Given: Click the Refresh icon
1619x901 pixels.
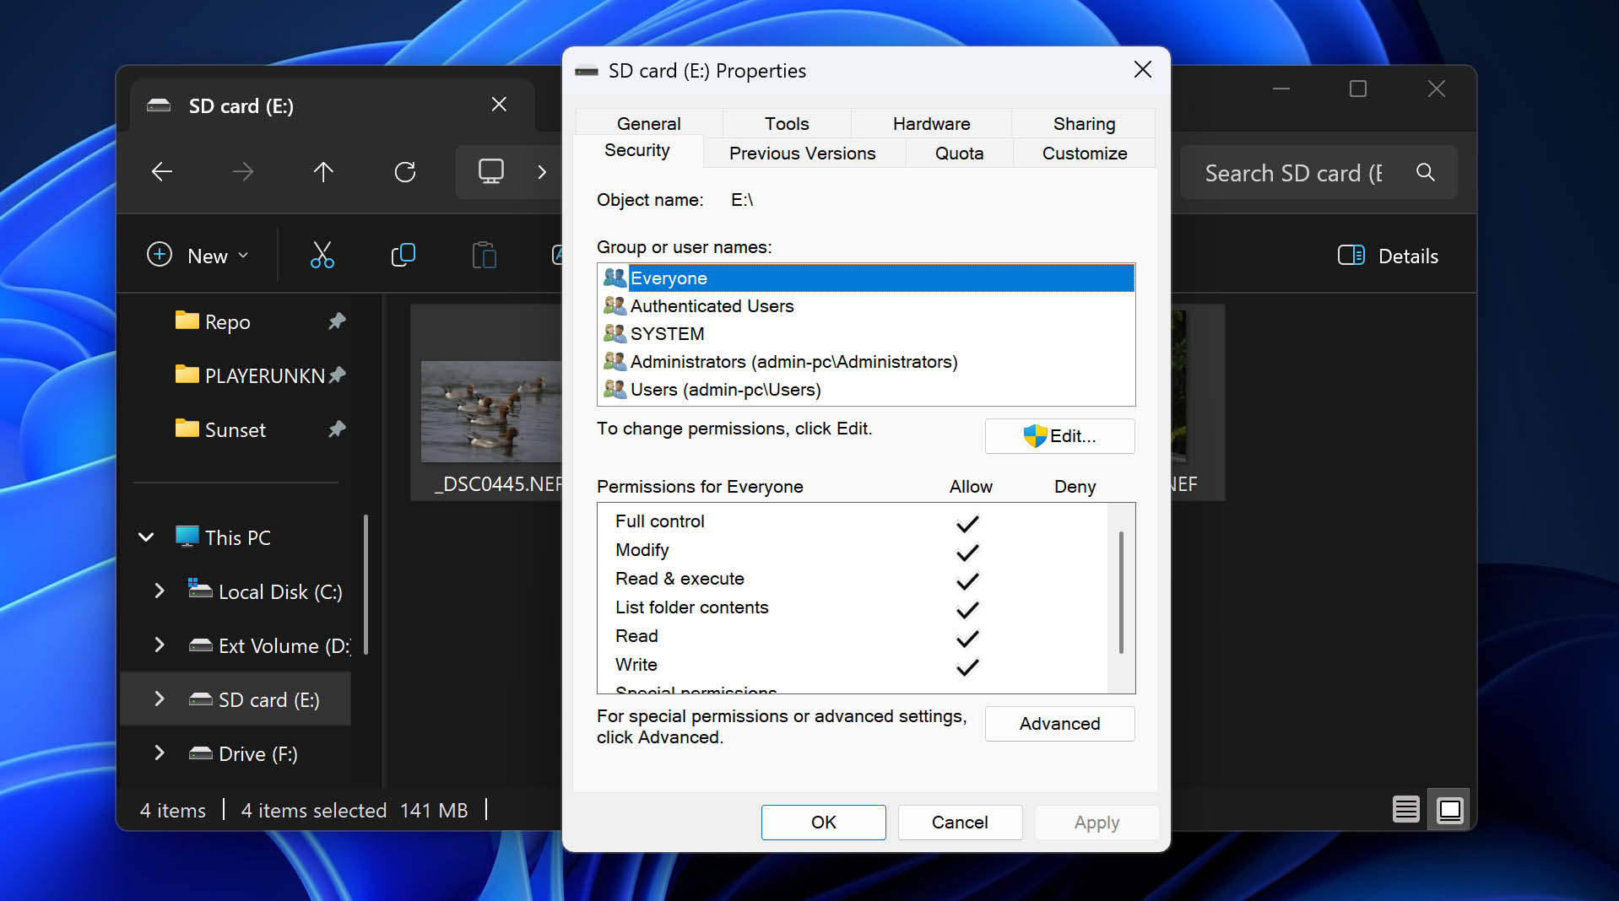Looking at the screenshot, I should 405,172.
